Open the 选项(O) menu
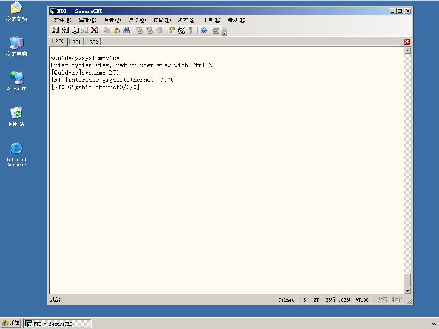The width and height of the screenshot is (439, 329). tap(137, 20)
